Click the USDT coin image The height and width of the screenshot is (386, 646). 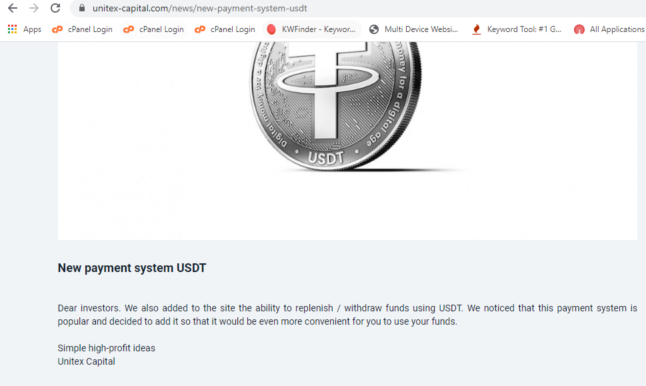(x=336, y=106)
